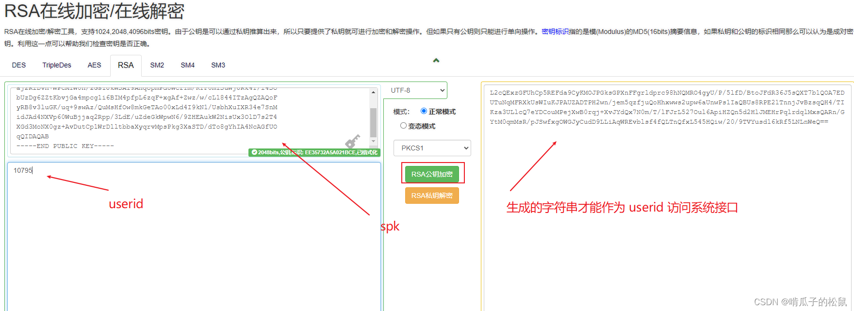Click the RSA公钥加密 button
854x311 pixels.
(x=432, y=174)
